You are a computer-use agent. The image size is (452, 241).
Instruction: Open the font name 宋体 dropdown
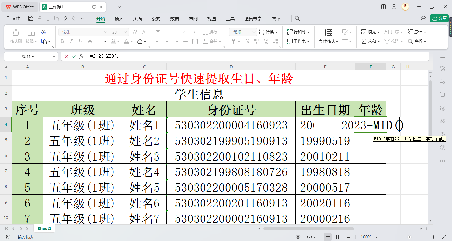click(x=106, y=32)
